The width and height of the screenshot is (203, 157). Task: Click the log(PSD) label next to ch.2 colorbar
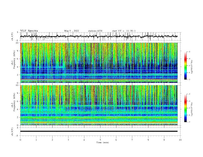click(192, 109)
